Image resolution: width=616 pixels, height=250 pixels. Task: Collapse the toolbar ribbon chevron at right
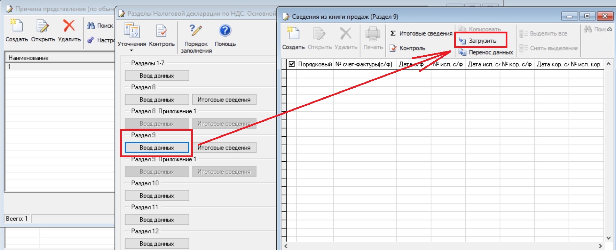pos(609,30)
